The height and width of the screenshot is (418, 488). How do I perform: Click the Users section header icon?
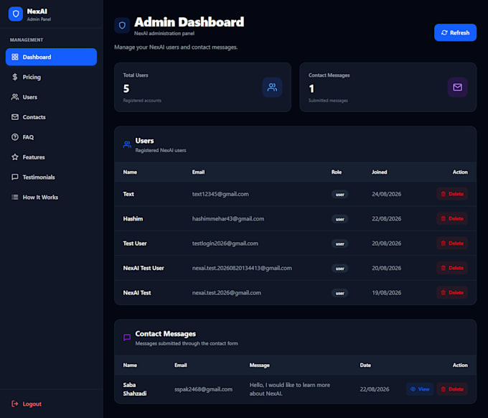[127, 144]
